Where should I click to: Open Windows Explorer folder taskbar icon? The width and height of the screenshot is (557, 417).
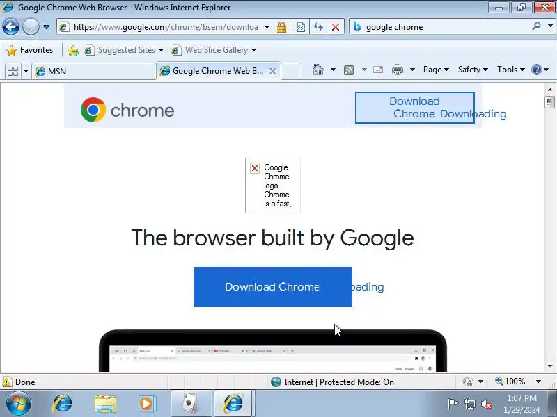coord(105,404)
